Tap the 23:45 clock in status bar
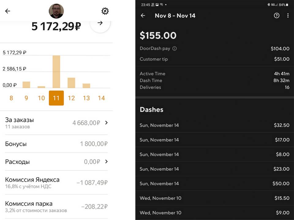294x220 pixels. click(x=145, y=5)
